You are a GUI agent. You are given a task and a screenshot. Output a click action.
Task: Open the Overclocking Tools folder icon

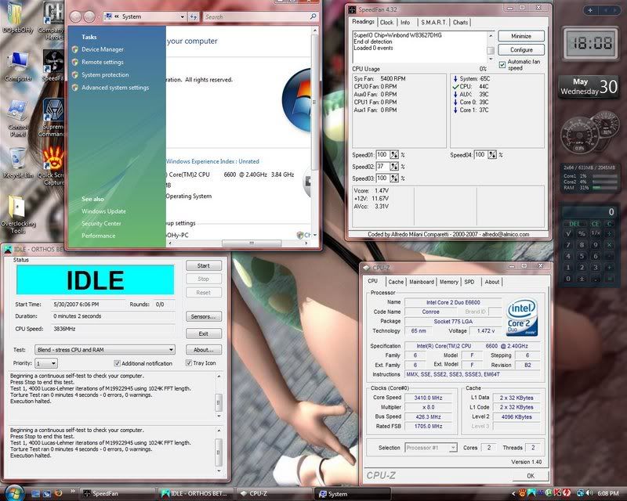(x=17, y=215)
